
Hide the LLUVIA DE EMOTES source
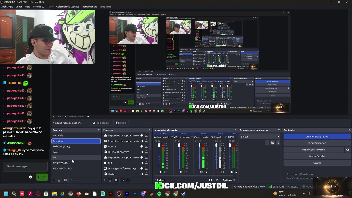(142, 152)
